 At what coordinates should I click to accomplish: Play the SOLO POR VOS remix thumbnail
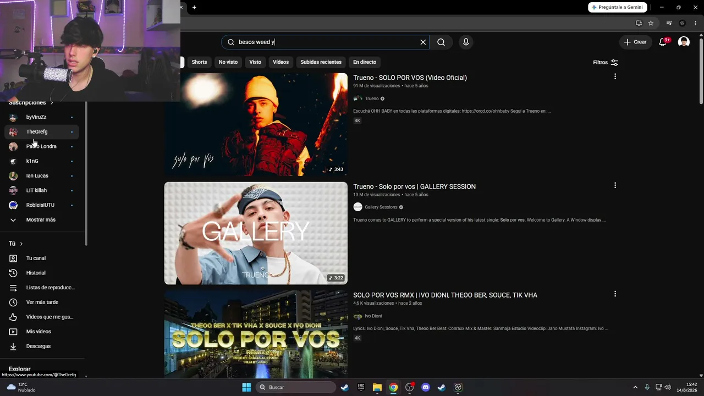coord(256,334)
